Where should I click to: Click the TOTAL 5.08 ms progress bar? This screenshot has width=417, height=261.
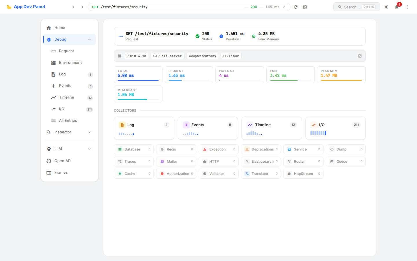coord(138,81)
